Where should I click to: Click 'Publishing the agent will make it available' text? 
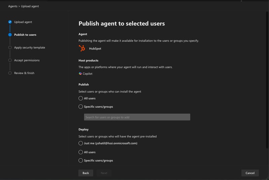(x=139, y=41)
